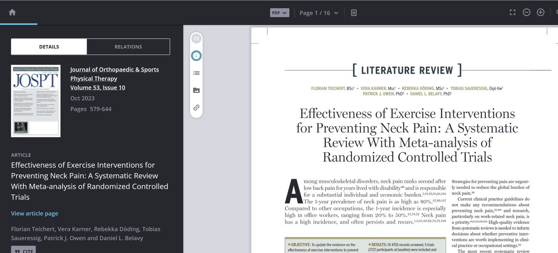Screen dimensions: 558x253
Task: Click author name DANIEL L. BELAVY in PDF
Action: [x=426, y=94]
